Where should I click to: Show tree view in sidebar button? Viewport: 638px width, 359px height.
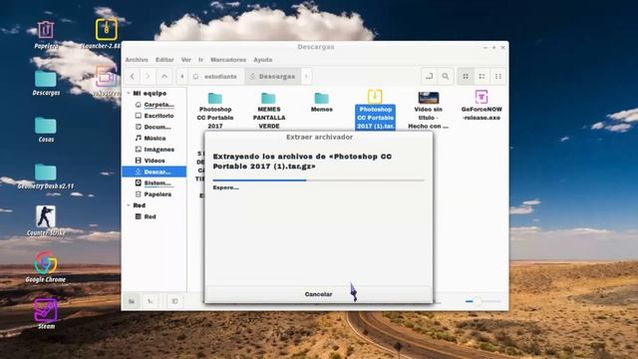point(150,301)
